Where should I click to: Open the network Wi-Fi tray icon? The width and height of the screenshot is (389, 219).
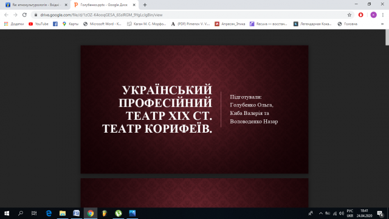pyautogui.click(x=335, y=214)
